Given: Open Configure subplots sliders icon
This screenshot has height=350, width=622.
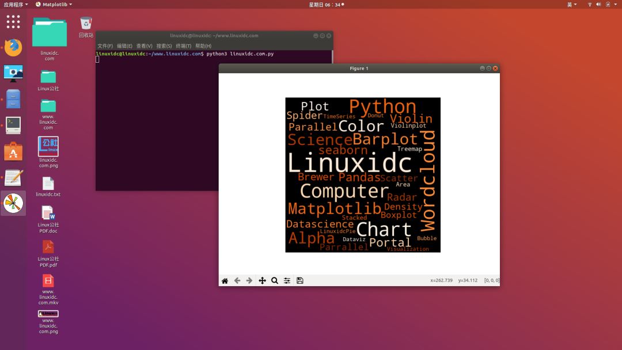Looking at the screenshot, I should (x=287, y=281).
